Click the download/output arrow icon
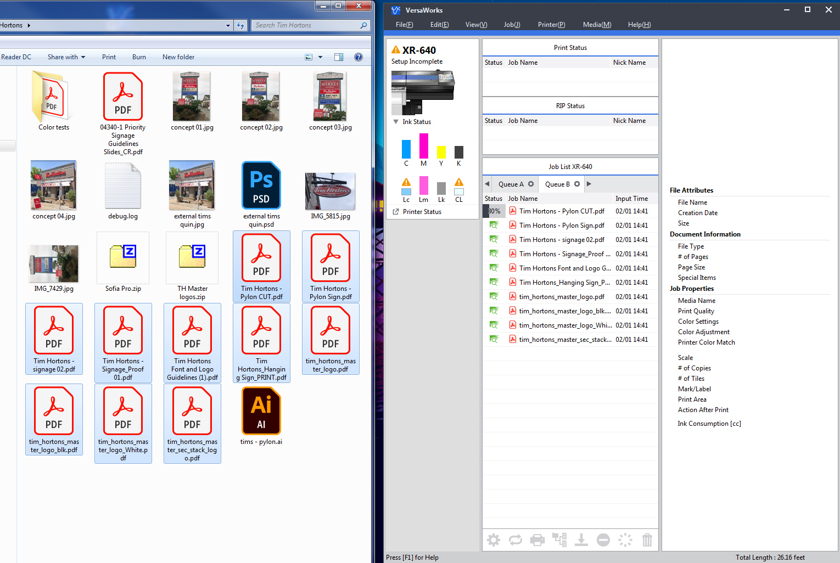This screenshot has height=563, width=840. click(x=581, y=540)
